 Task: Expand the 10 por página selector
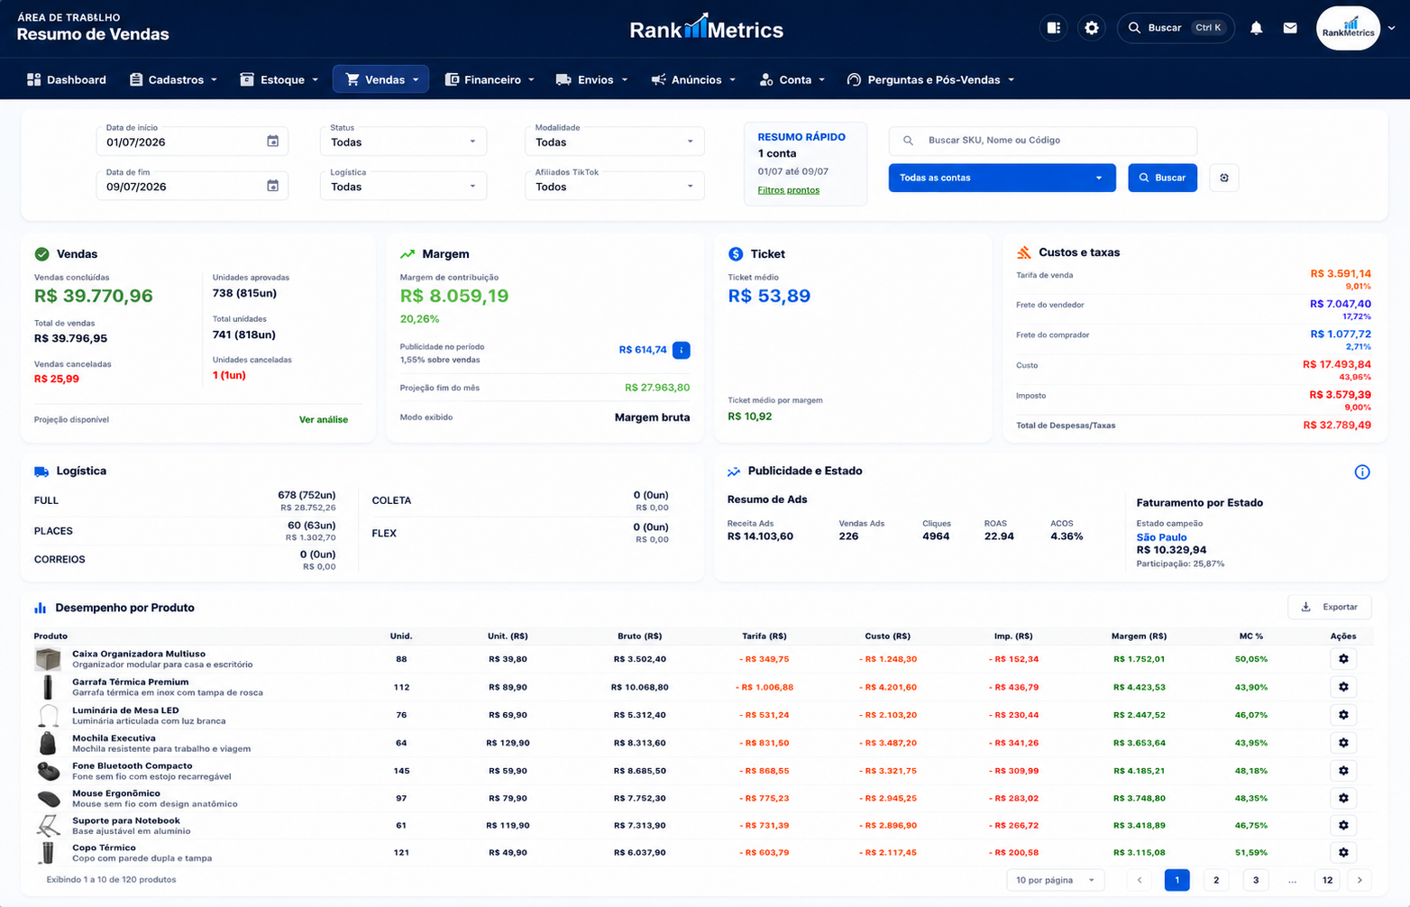[1055, 880]
